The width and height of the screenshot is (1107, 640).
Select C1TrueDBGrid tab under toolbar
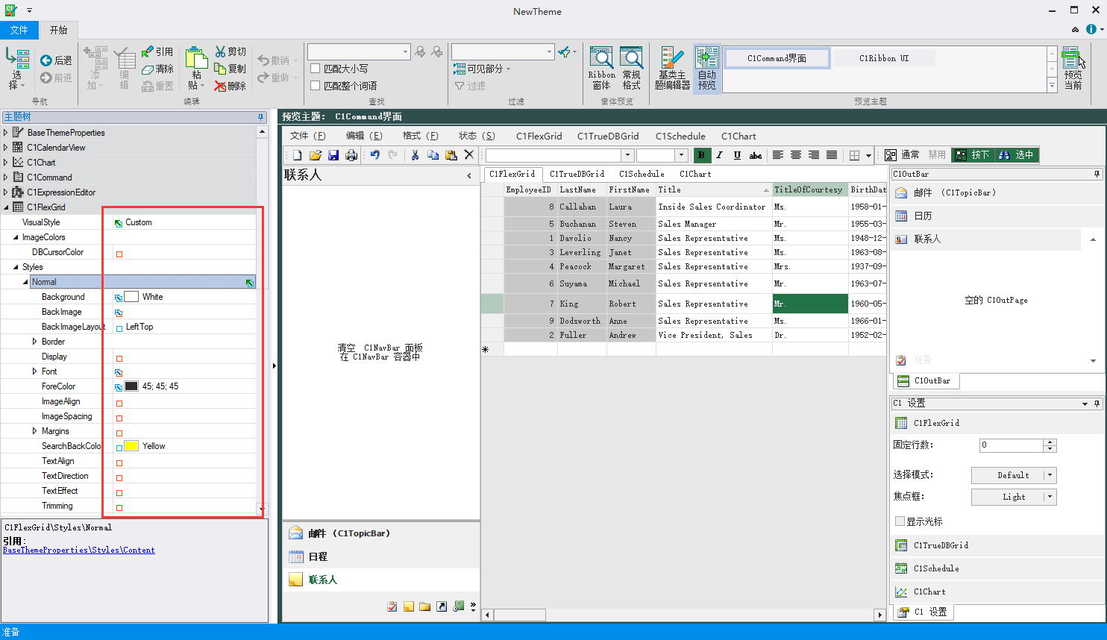coord(577,174)
